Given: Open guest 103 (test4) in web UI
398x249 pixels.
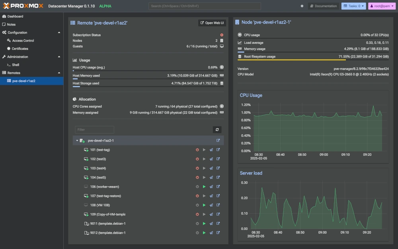Looking at the screenshot, I should [x=218, y=168].
